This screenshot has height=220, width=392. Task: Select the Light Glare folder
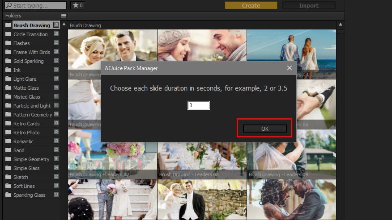[32, 79]
